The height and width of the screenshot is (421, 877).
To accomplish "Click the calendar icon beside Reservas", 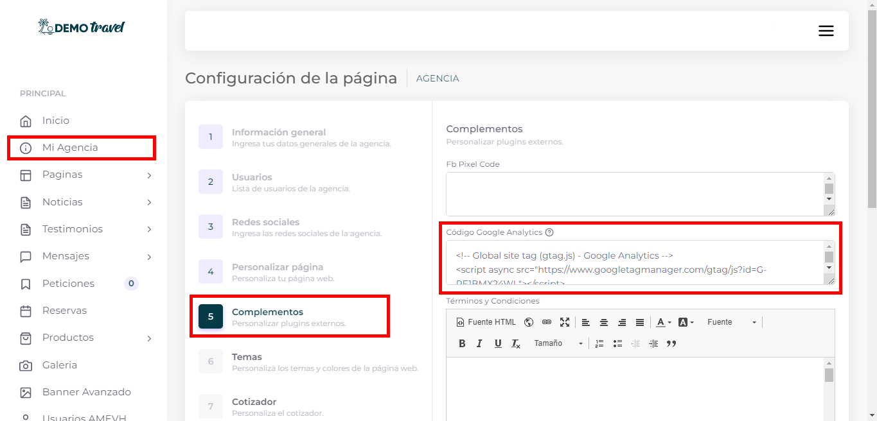I will pyautogui.click(x=26, y=311).
